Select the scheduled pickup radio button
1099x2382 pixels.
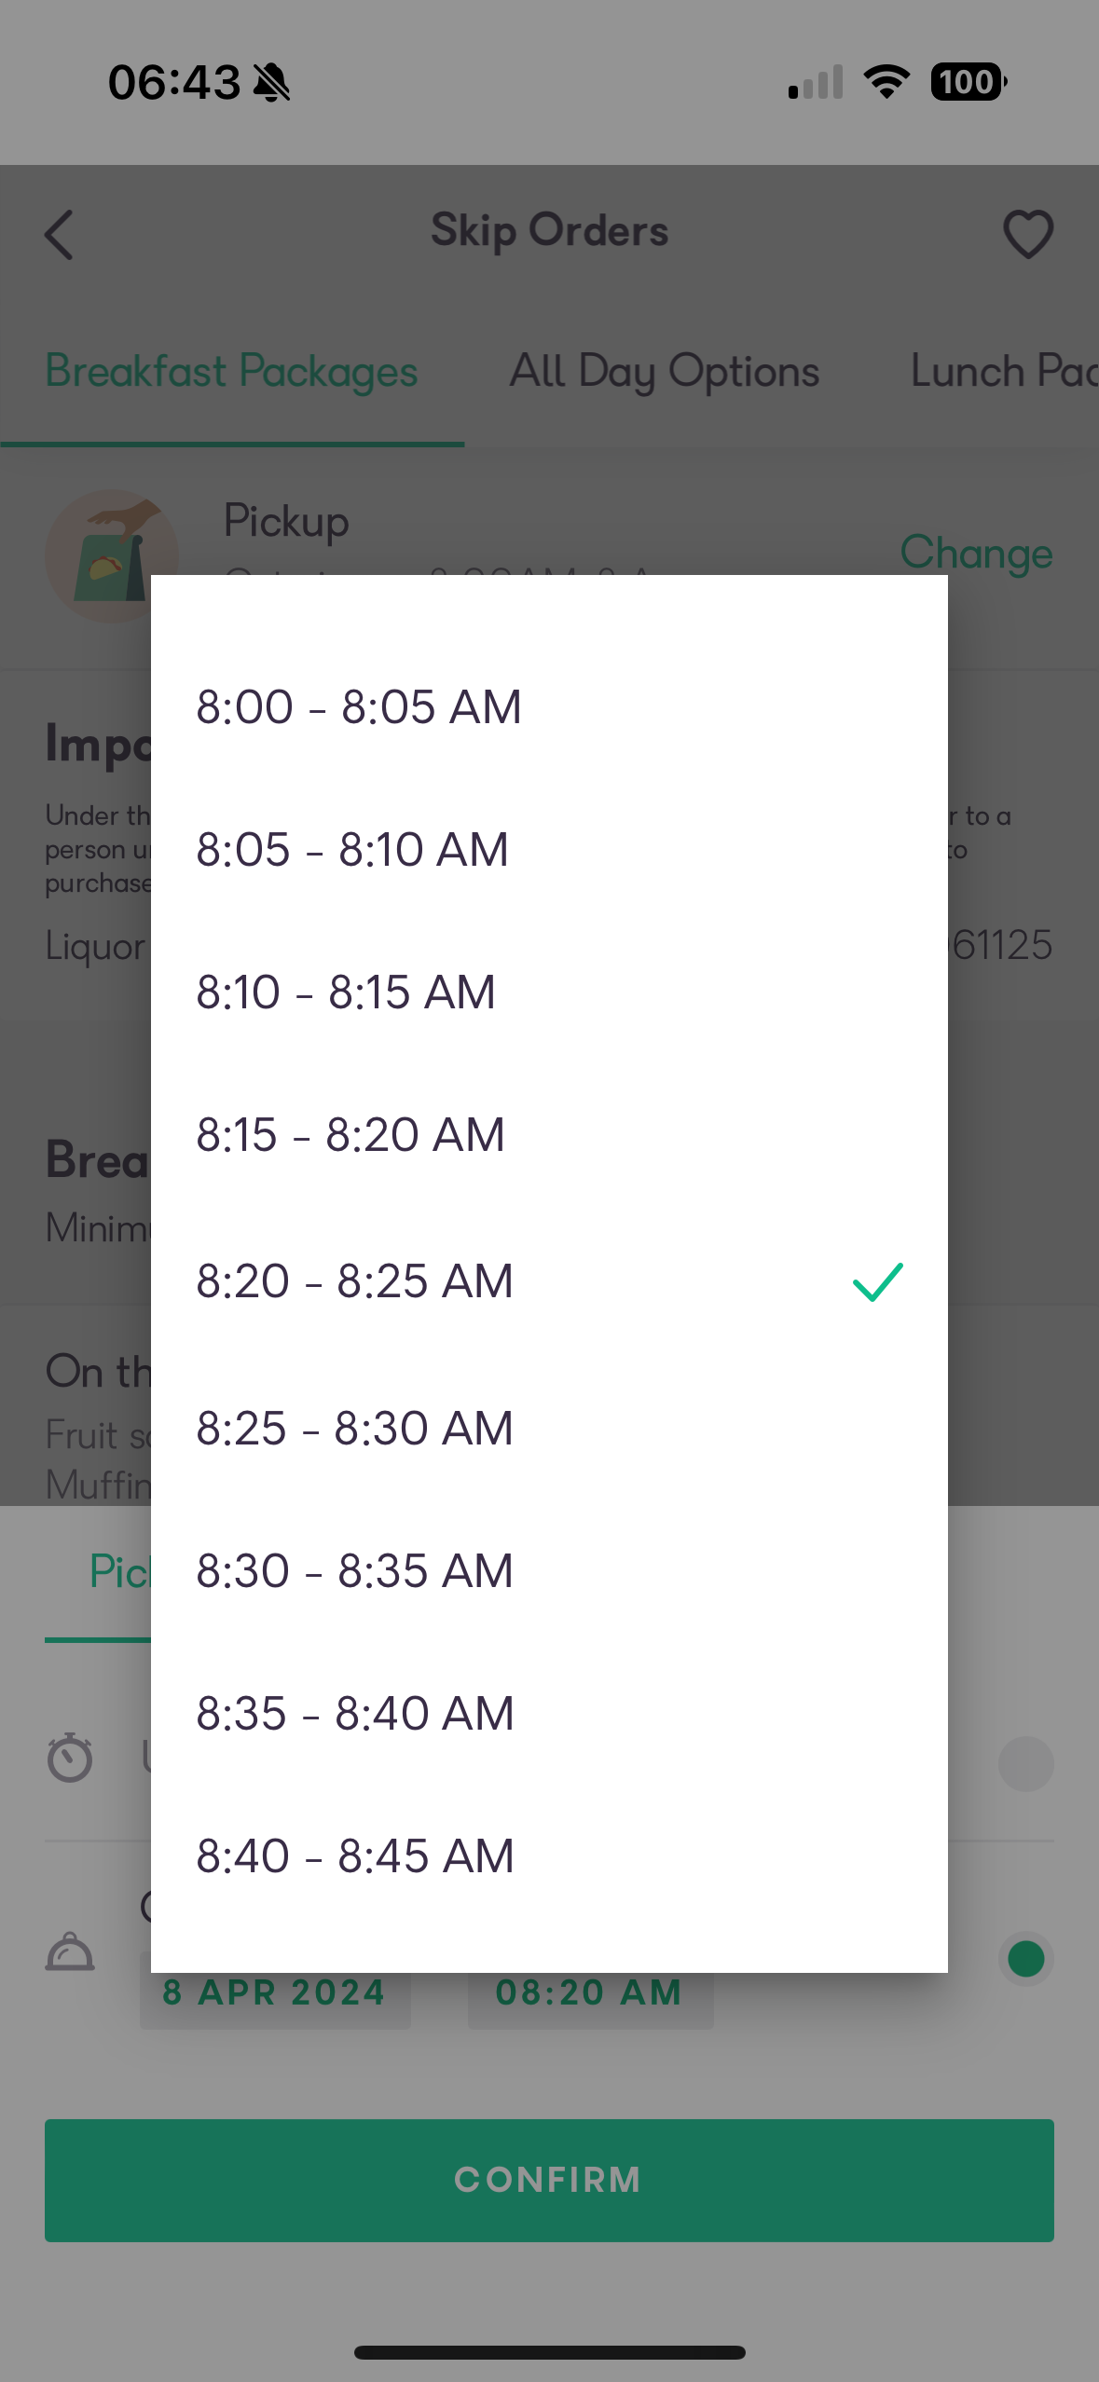tap(1026, 1958)
